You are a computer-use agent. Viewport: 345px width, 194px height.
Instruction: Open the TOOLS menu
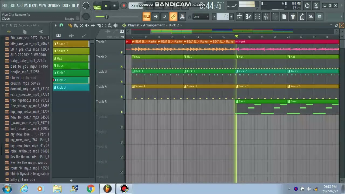(x=65, y=5)
